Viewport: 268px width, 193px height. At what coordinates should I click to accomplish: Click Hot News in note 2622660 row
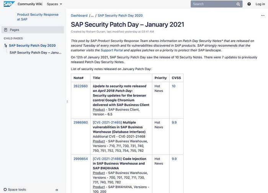coord(159,88)
